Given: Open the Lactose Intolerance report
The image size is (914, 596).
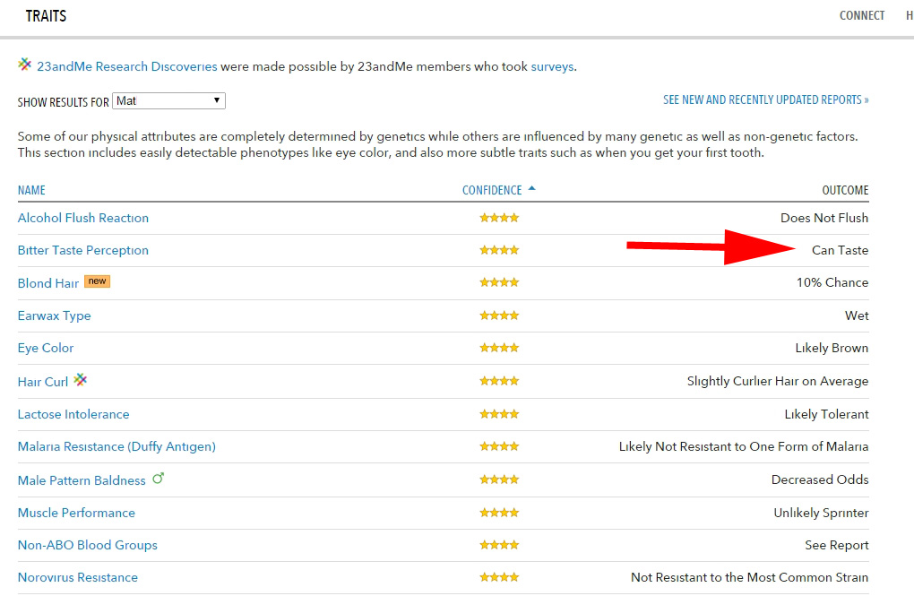Looking at the screenshot, I should click(73, 415).
